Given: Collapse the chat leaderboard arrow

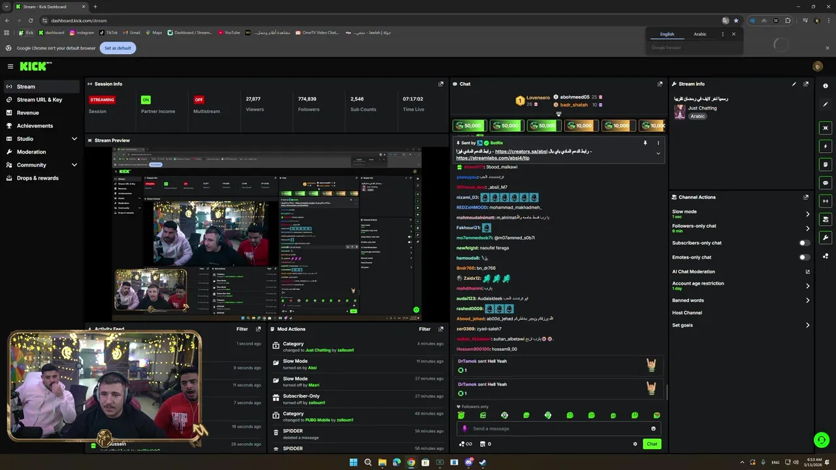Looking at the screenshot, I should [558, 114].
